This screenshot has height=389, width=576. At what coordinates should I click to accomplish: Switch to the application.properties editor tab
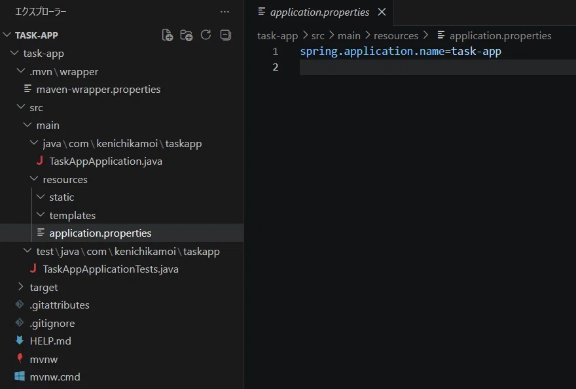pos(319,12)
